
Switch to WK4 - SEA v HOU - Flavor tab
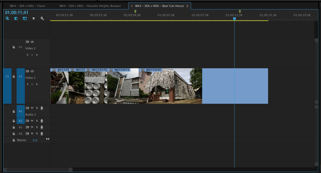click(x=28, y=6)
